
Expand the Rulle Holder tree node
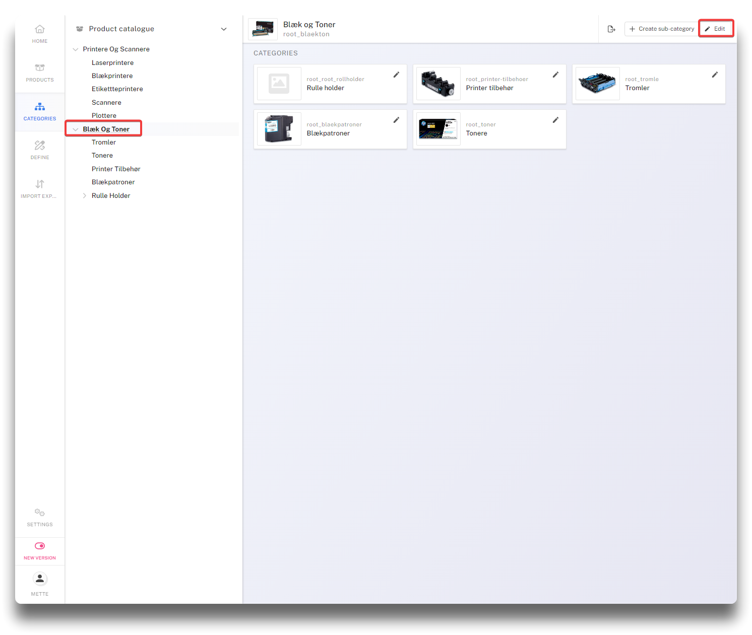[84, 196]
